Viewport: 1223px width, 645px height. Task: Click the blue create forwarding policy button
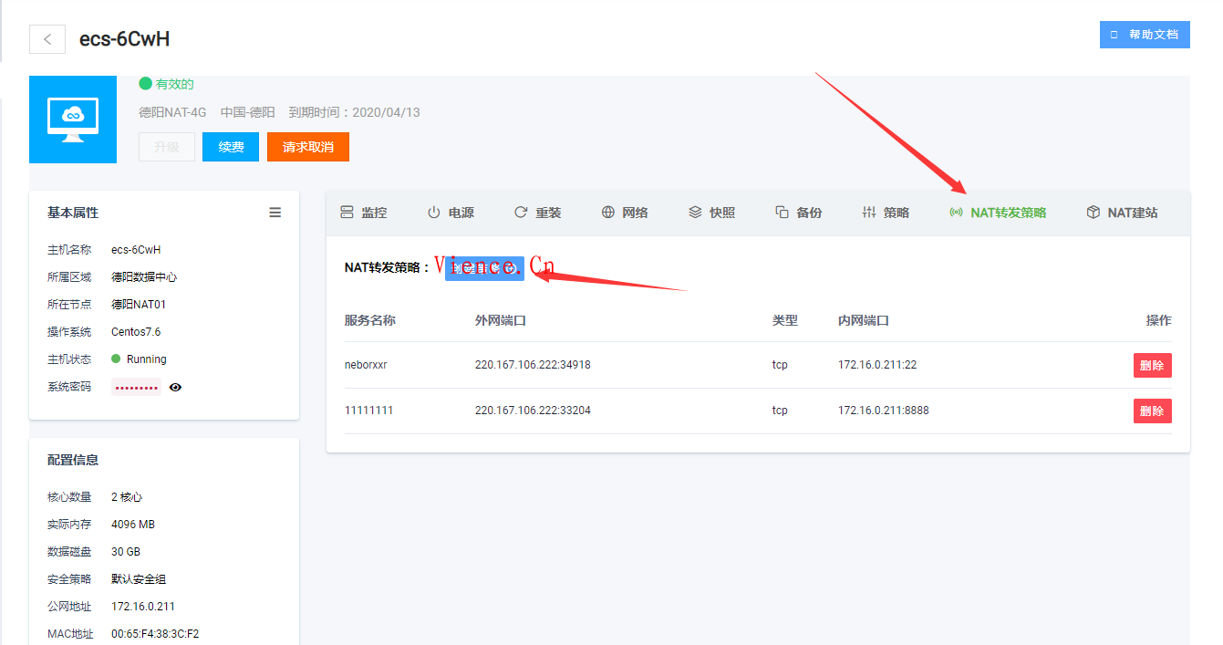[484, 268]
